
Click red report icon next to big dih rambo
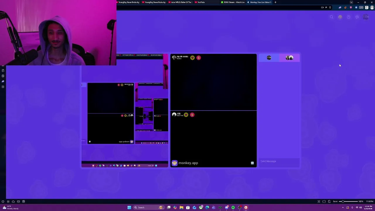pyautogui.click(x=199, y=58)
